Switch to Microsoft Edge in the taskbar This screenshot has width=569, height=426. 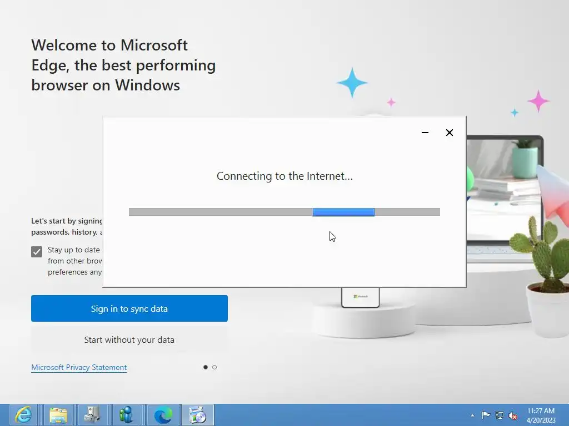163,415
